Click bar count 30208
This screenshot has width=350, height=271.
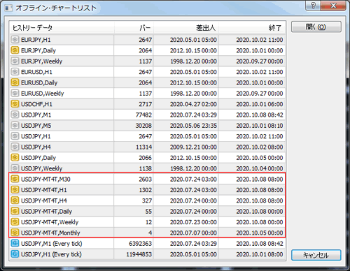(143, 126)
